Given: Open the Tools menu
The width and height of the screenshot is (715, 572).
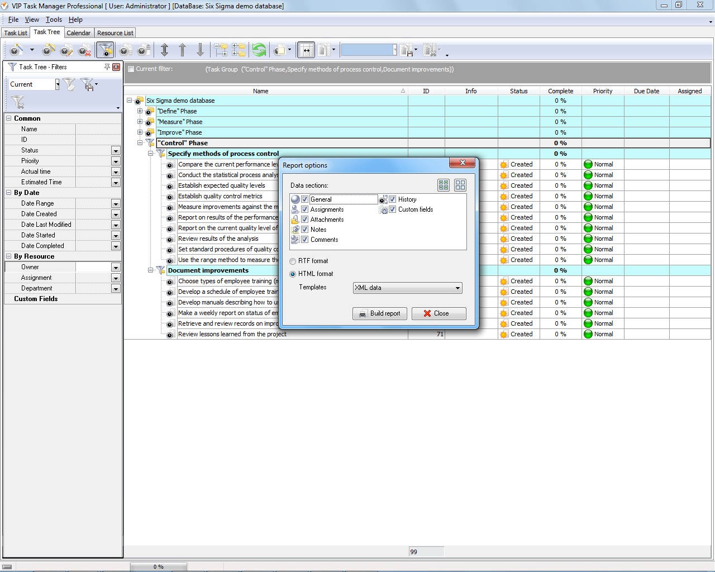Looking at the screenshot, I should tap(54, 20).
